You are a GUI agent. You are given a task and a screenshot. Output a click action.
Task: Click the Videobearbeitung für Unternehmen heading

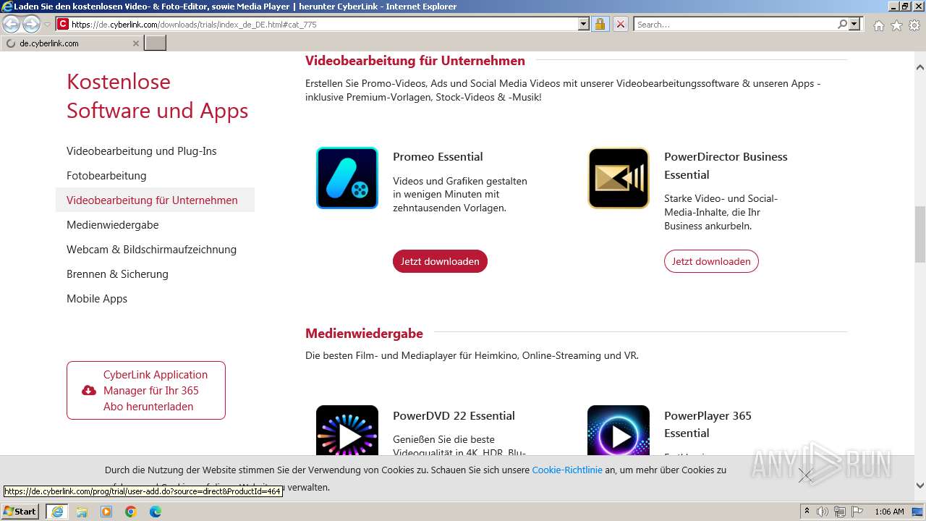pyautogui.click(x=415, y=61)
